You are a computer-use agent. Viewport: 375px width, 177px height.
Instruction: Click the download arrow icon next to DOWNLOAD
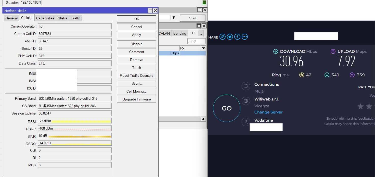276,52
